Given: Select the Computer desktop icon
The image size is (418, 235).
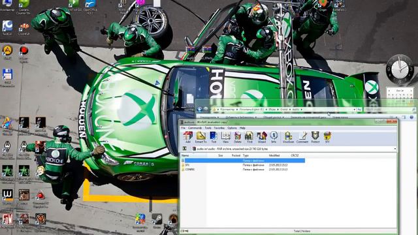Looking at the screenshot, I should tap(7, 5).
